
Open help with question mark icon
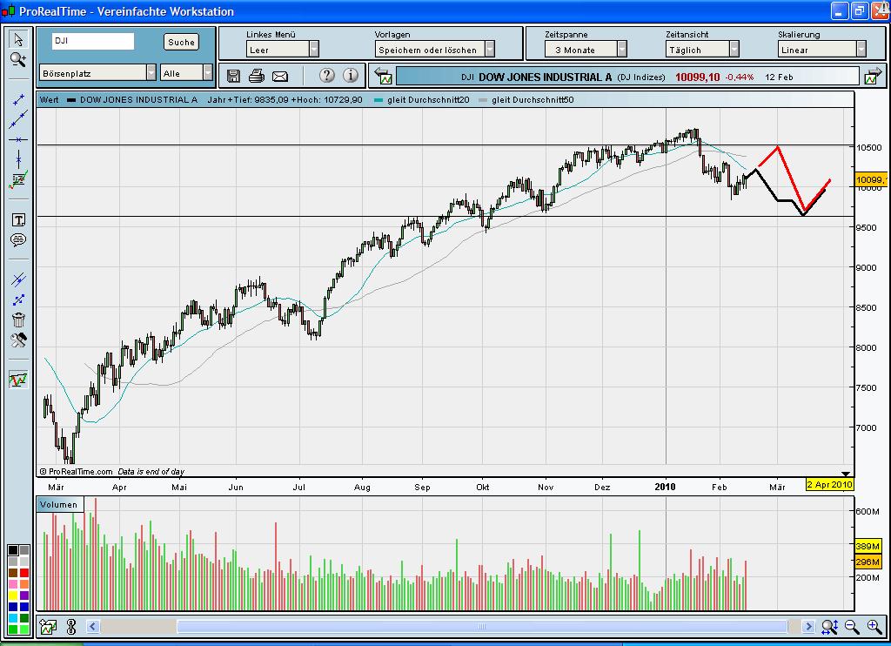coord(327,75)
